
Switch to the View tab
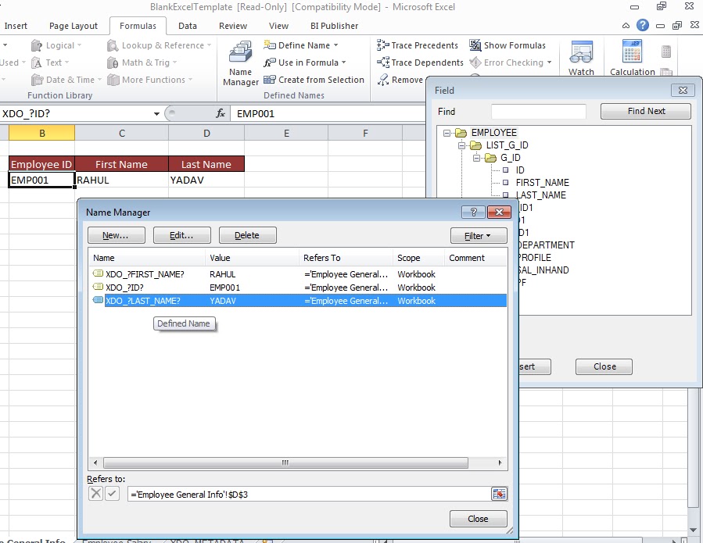(278, 26)
